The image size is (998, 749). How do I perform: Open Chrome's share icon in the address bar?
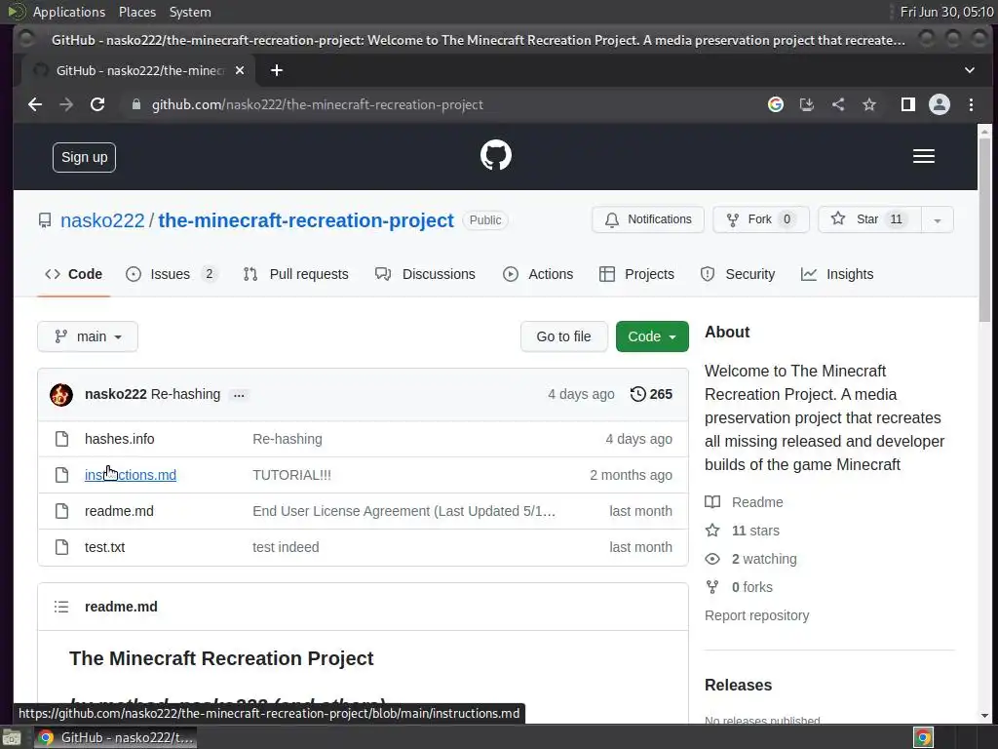pyautogui.click(x=837, y=104)
